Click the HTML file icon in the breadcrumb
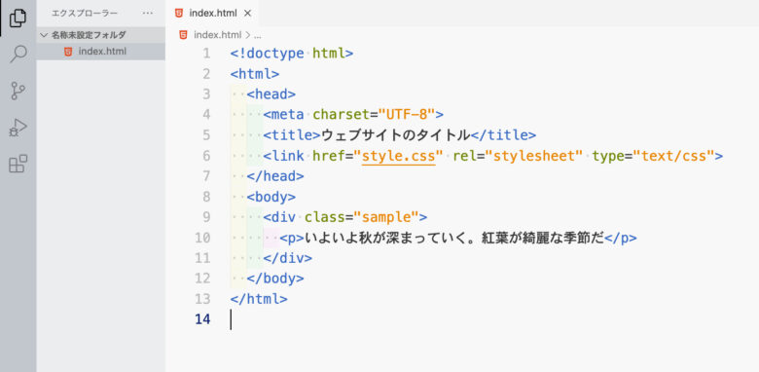The height and width of the screenshot is (372, 759). (x=183, y=35)
